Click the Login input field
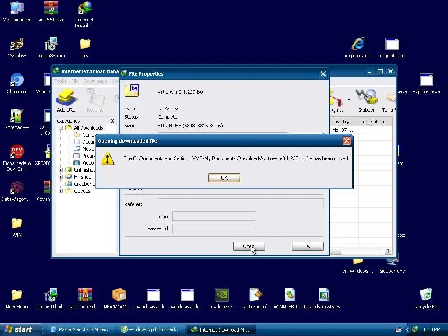This screenshot has height=336, width=448. [x=213, y=216]
